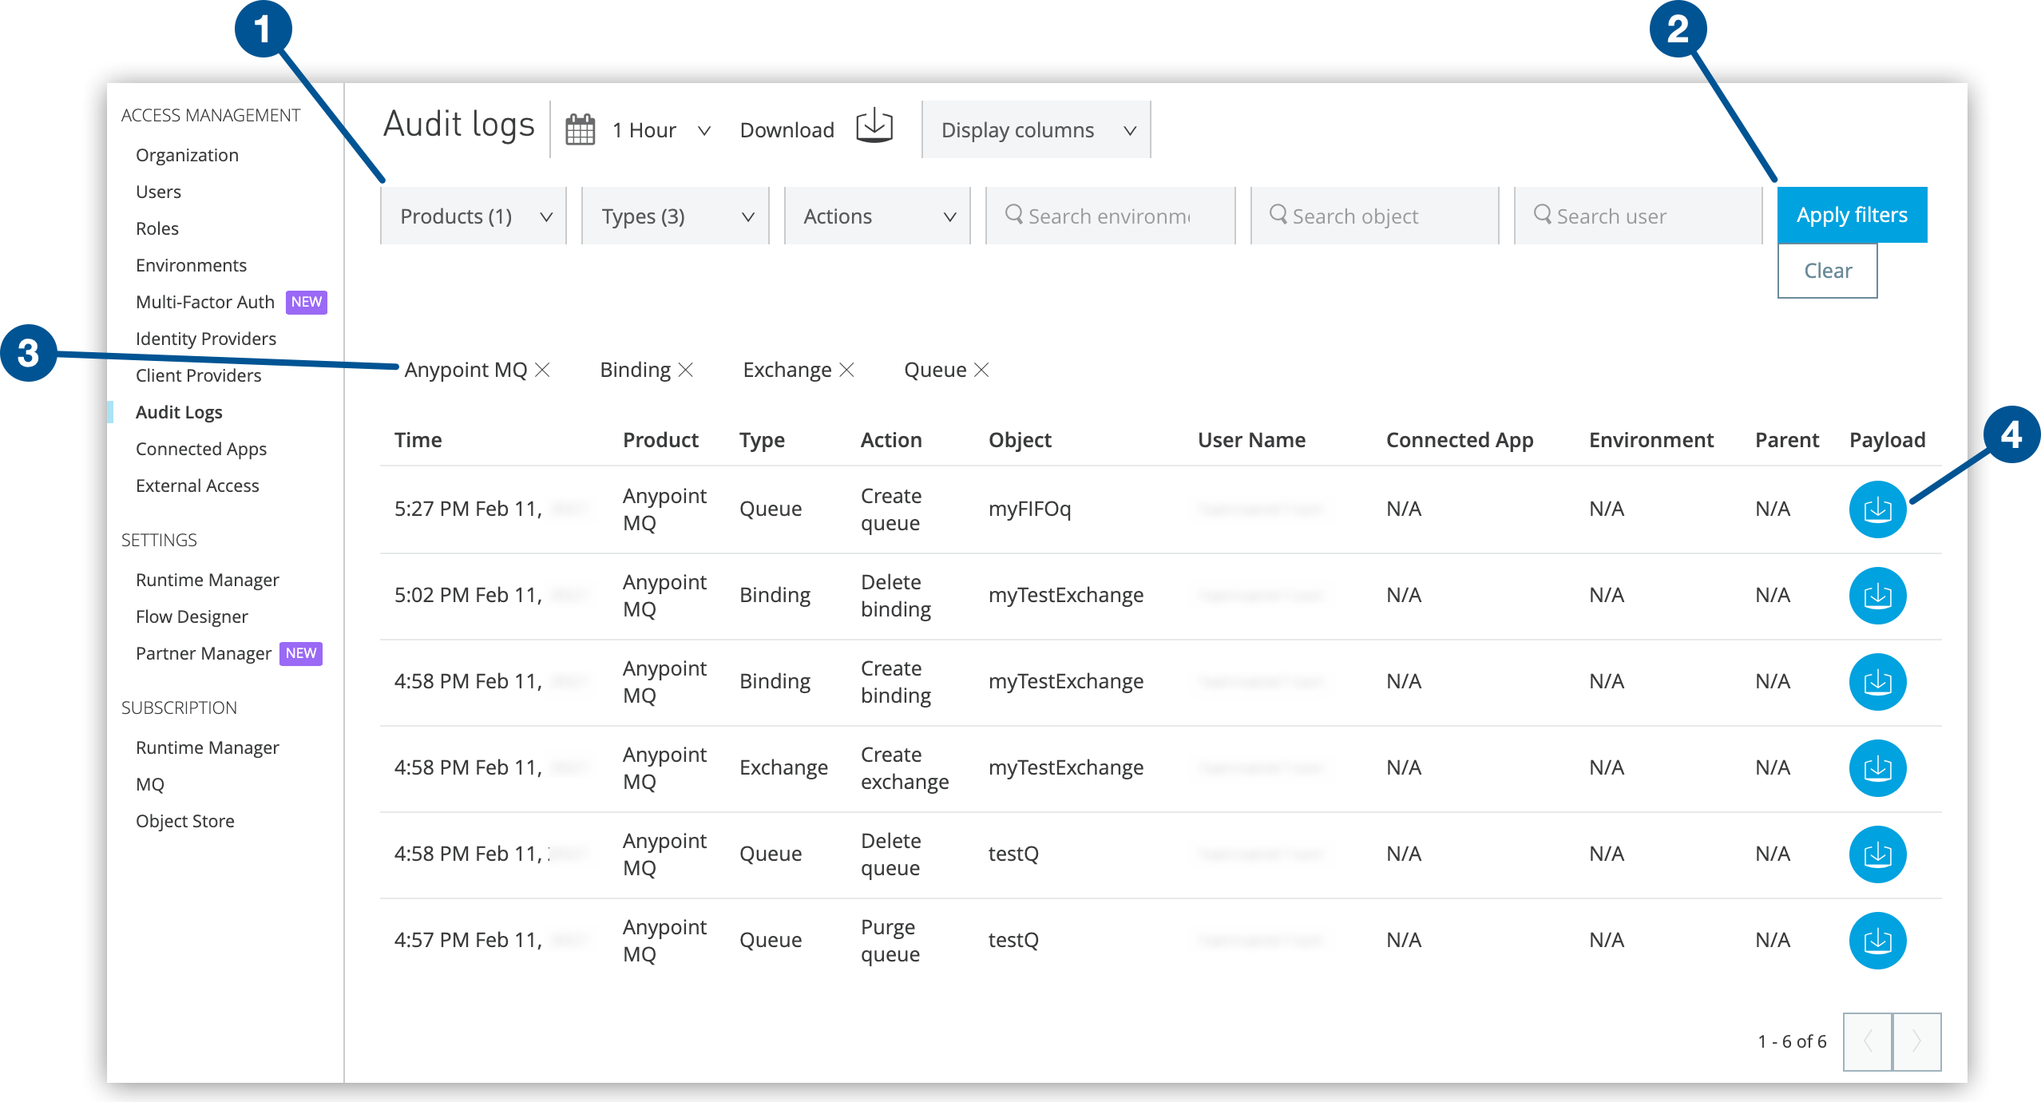Screen dimensions: 2041x1102
Task: Open Organization in Access Management
Action: tap(187, 155)
